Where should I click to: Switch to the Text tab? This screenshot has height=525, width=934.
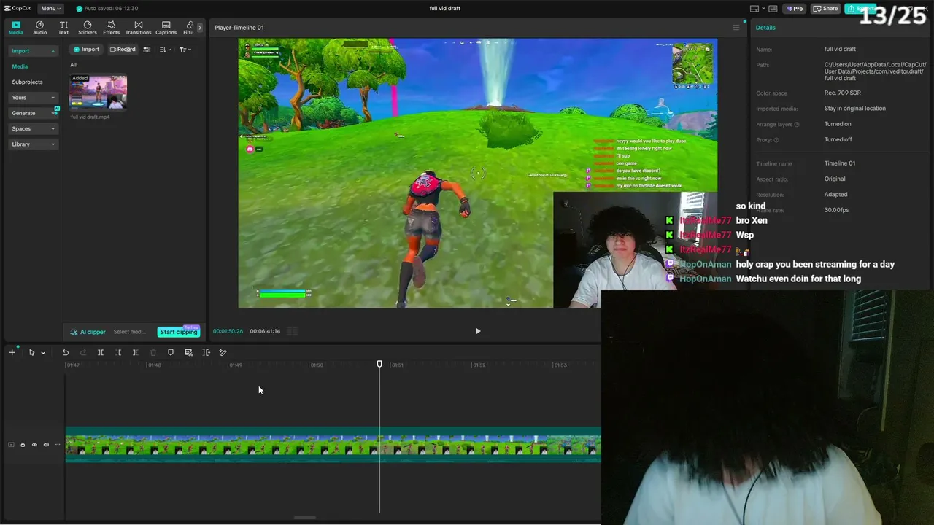63,28
